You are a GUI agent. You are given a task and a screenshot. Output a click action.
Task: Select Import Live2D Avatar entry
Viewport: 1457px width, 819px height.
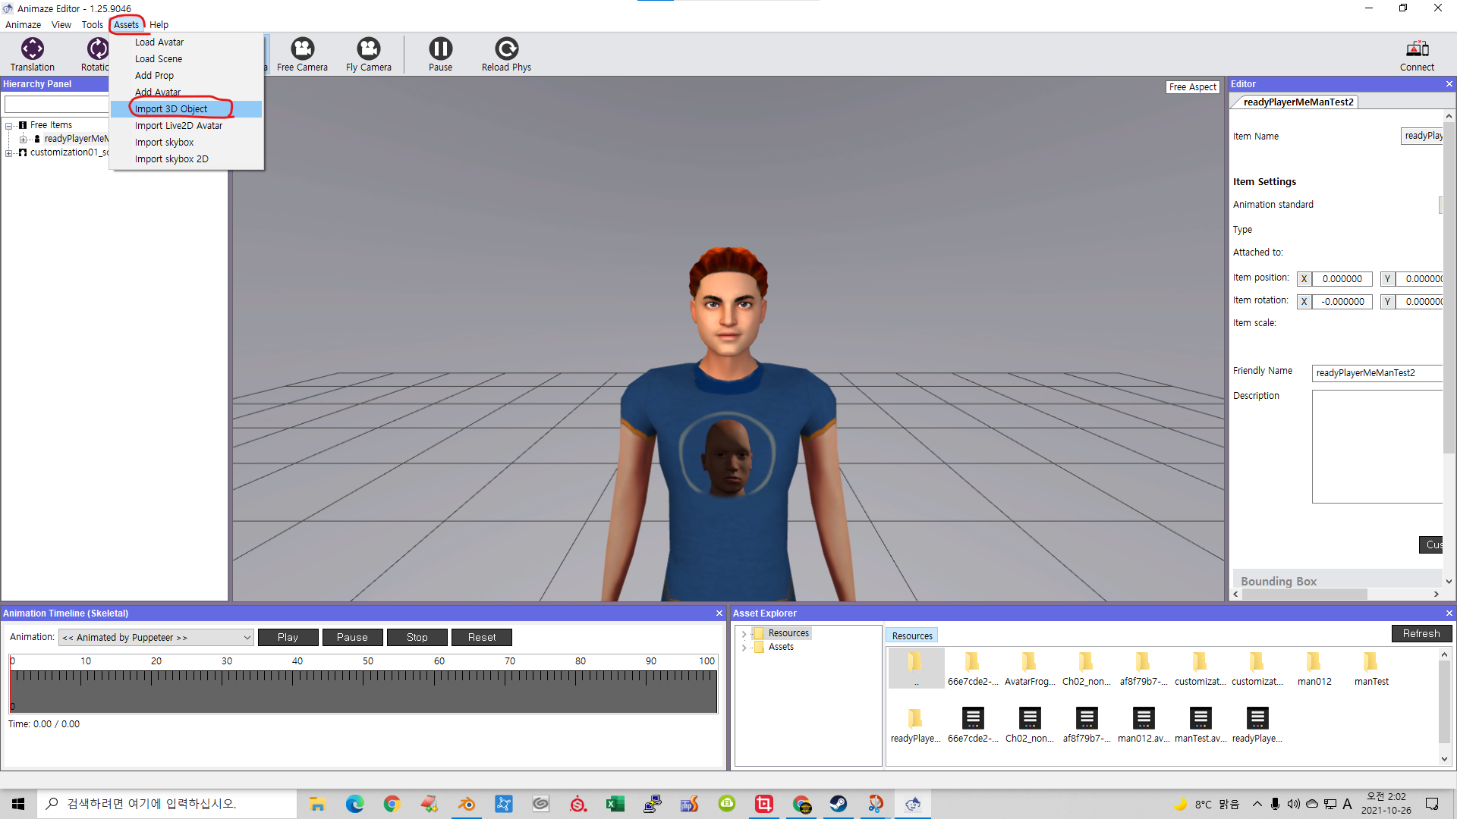(178, 126)
